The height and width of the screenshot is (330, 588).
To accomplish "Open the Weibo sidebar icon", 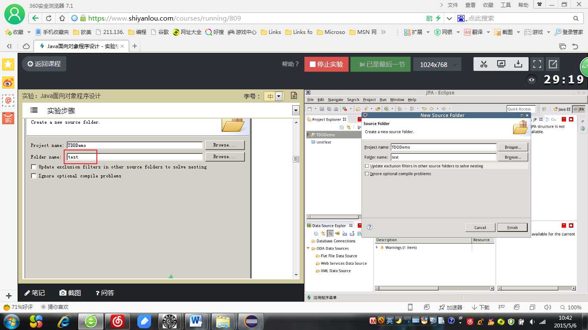I will tap(8, 82).
